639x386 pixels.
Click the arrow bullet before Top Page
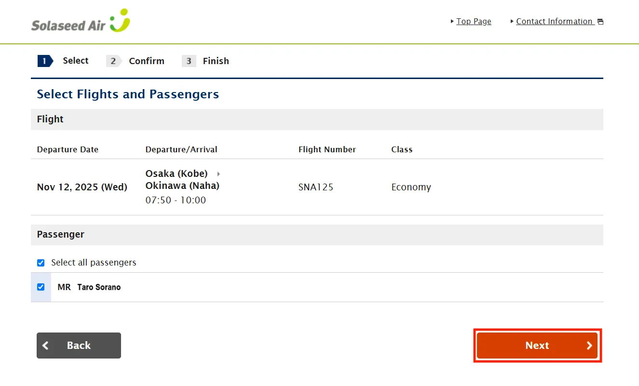pos(452,21)
